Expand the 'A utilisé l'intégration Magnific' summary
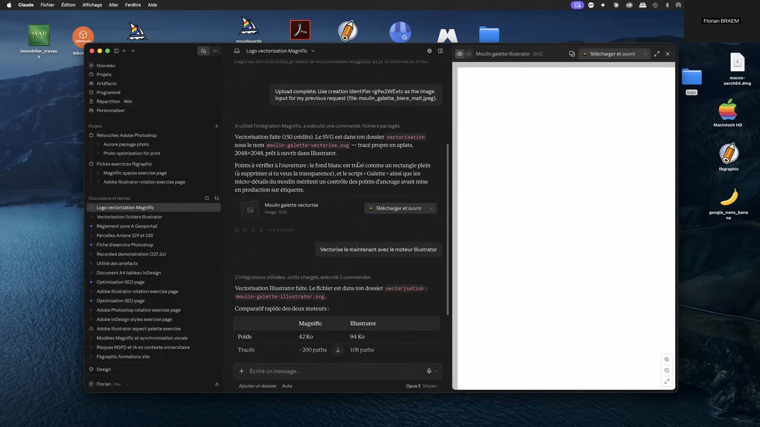The width and height of the screenshot is (760, 427). [x=317, y=126]
